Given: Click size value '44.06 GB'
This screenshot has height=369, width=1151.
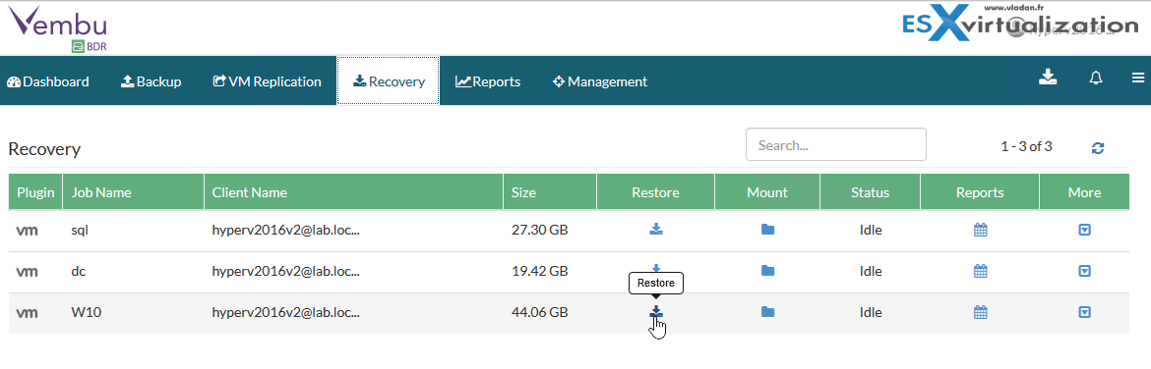Looking at the screenshot, I should click(539, 312).
